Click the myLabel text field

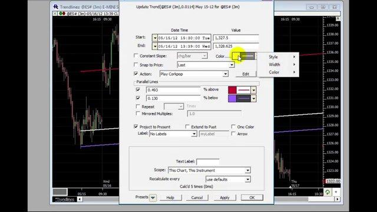coord(214,134)
